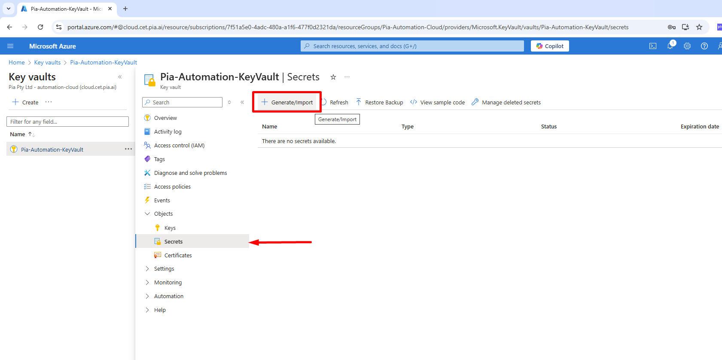Refresh the secrets list
722x360 pixels.
(x=335, y=102)
